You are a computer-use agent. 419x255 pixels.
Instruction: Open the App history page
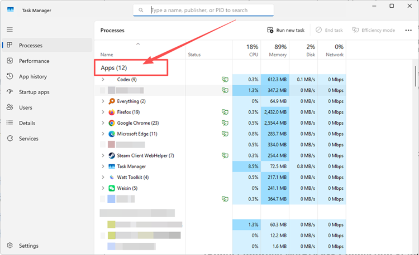coord(47,76)
